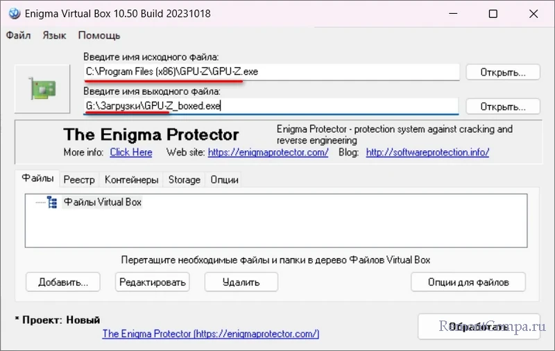Viewport: 555px width, 351px height.
Task: Select Файлы Virtual Box tree root
Action: pyautogui.click(x=103, y=202)
